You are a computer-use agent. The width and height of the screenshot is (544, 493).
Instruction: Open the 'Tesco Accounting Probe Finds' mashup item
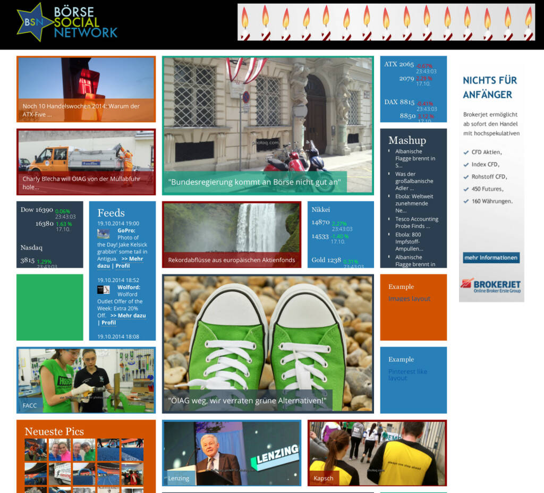(416, 222)
